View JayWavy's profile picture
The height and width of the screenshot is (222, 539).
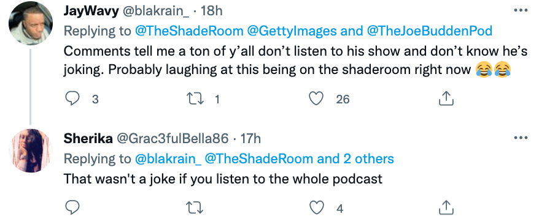[30, 23]
